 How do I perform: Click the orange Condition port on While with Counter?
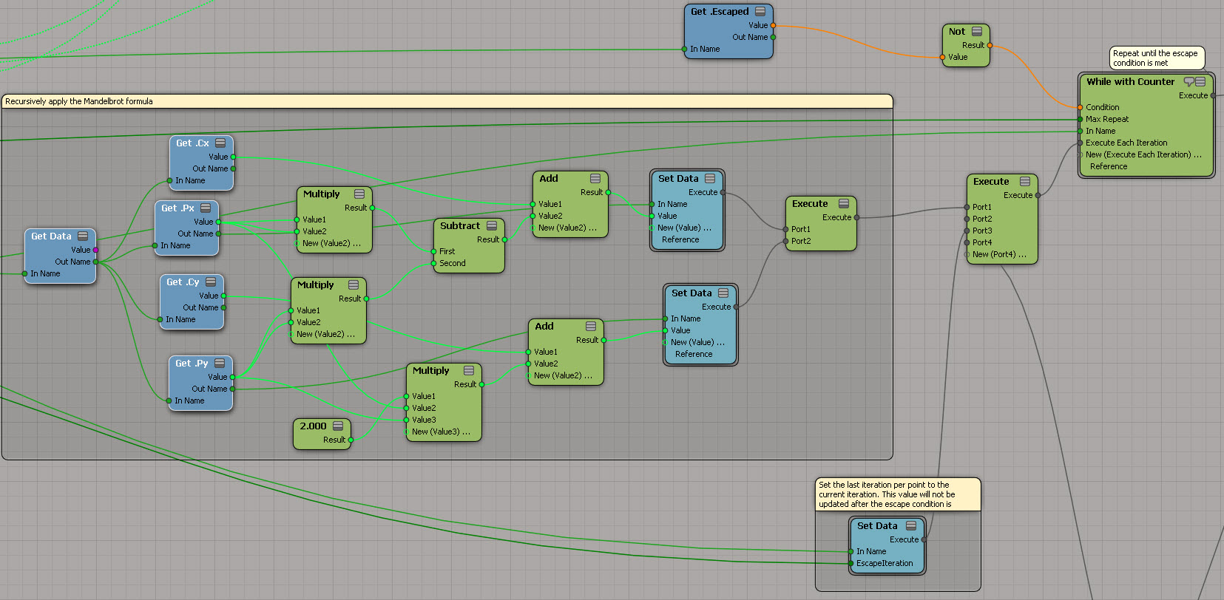pyautogui.click(x=1080, y=108)
